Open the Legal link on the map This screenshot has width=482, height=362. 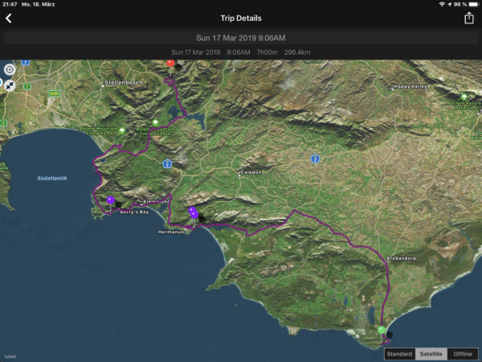pos(10,356)
